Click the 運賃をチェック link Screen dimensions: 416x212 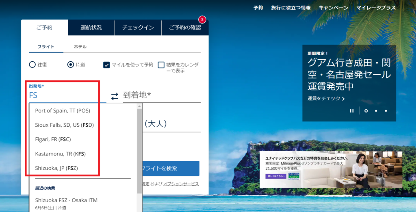tap(326, 99)
